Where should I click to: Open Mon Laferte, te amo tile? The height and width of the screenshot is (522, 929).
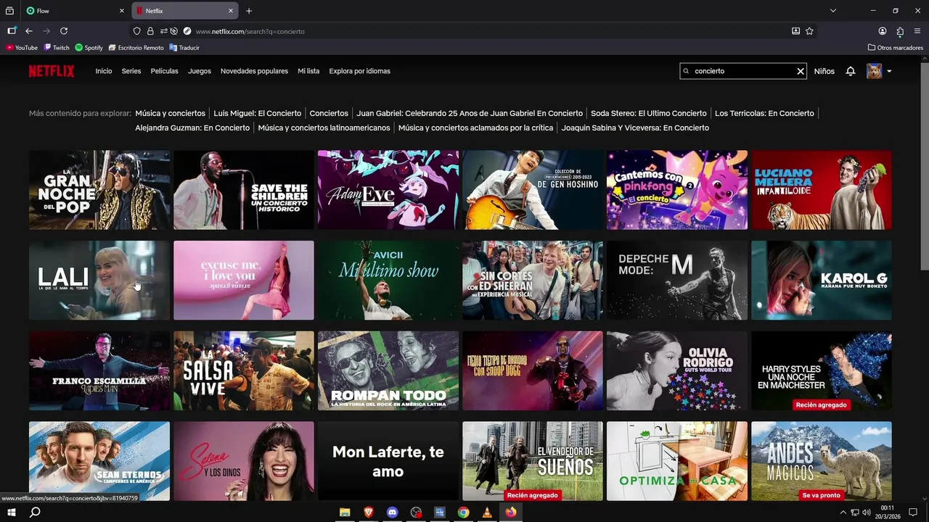point(388,461)
